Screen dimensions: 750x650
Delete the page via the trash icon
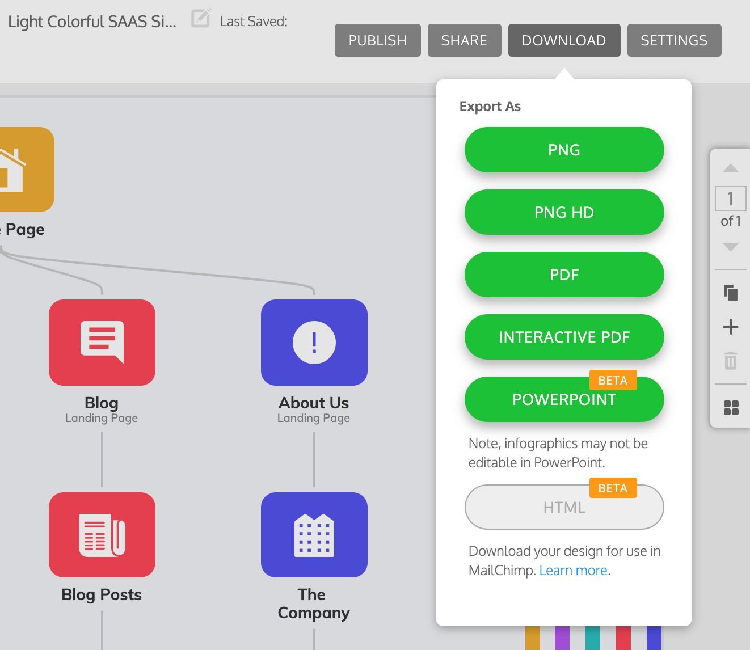tap(731, 361)
